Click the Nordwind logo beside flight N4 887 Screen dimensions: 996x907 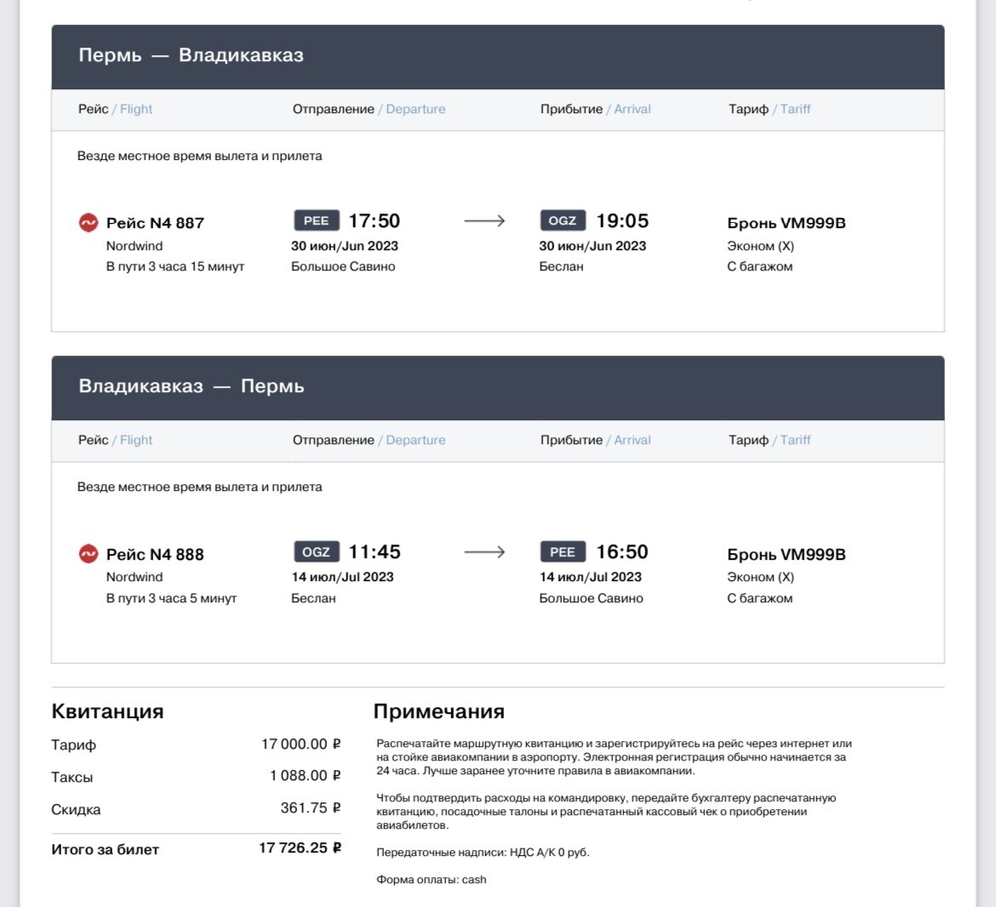pyautogui.click(x=89, y=223)
